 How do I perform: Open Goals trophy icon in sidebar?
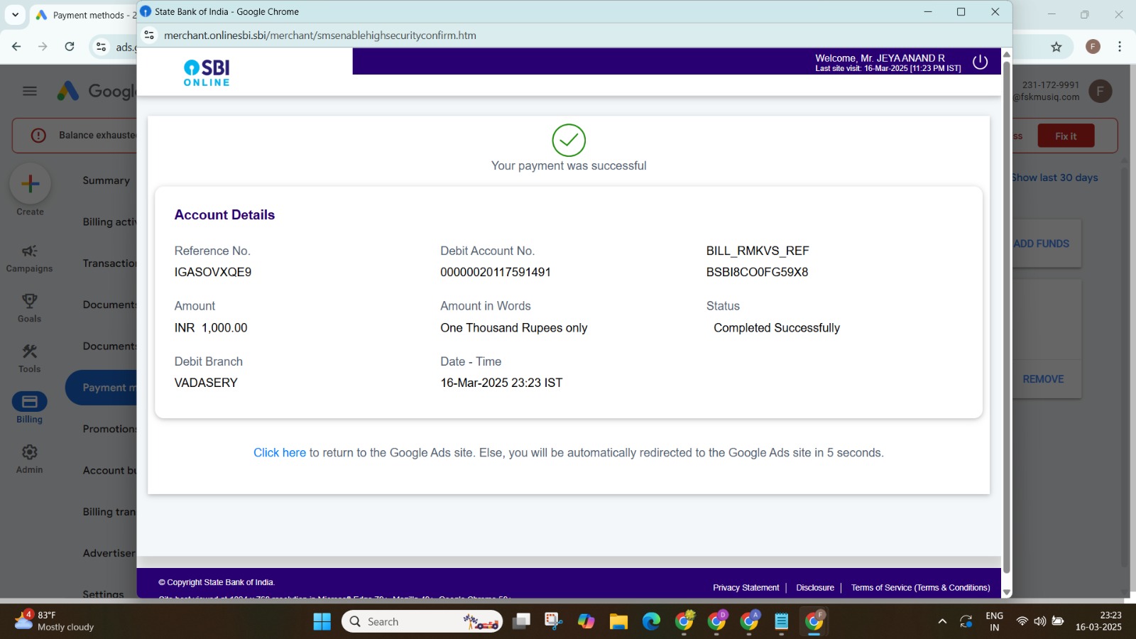[x=29, y=307]
